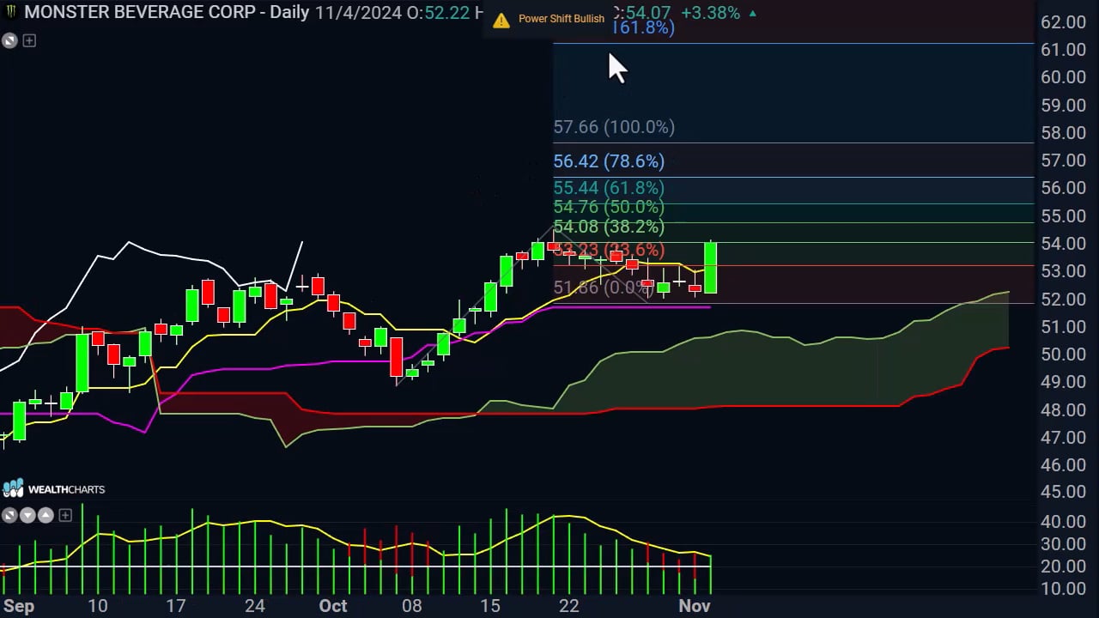This screenshot has height=618, width=1099.
Task: Move the volume pane up
Action: coord(46,515)
